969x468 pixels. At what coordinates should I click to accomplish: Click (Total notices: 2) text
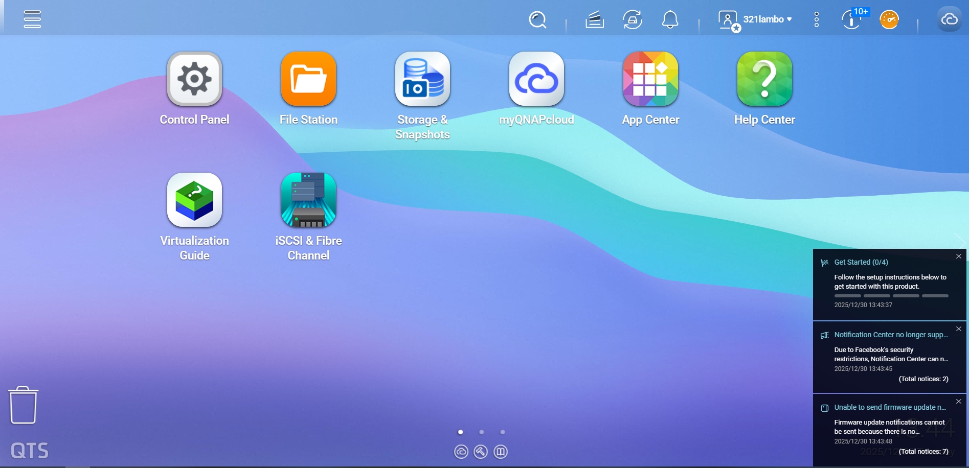pos(923,379)
